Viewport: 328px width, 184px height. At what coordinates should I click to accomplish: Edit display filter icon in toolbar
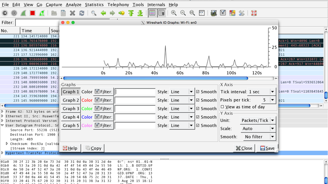click(223, 13)
